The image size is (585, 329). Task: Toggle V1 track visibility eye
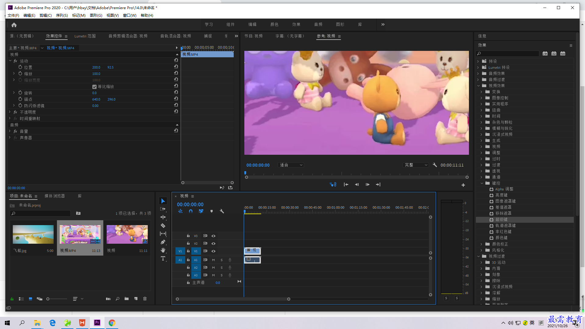pos(214,251)
